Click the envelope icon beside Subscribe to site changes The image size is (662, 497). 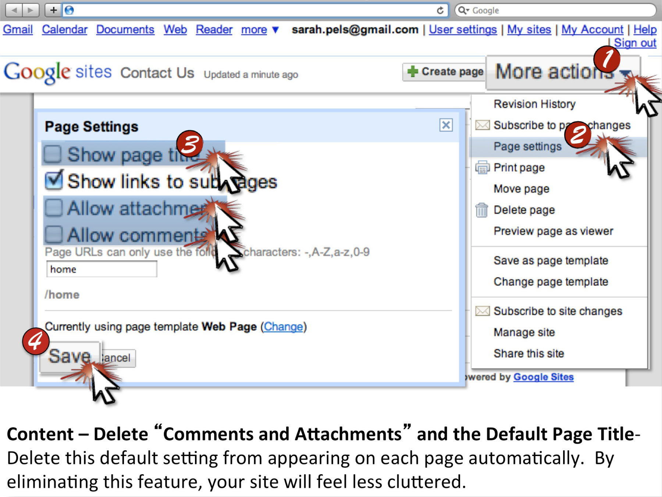(482, 311)
